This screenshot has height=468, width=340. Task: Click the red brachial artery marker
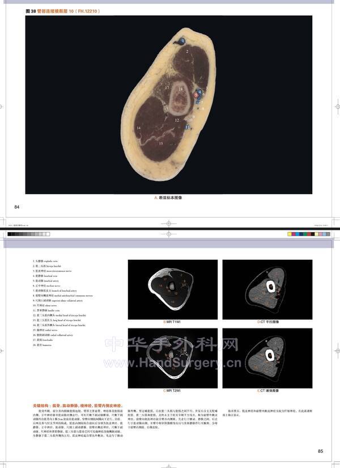197,96
